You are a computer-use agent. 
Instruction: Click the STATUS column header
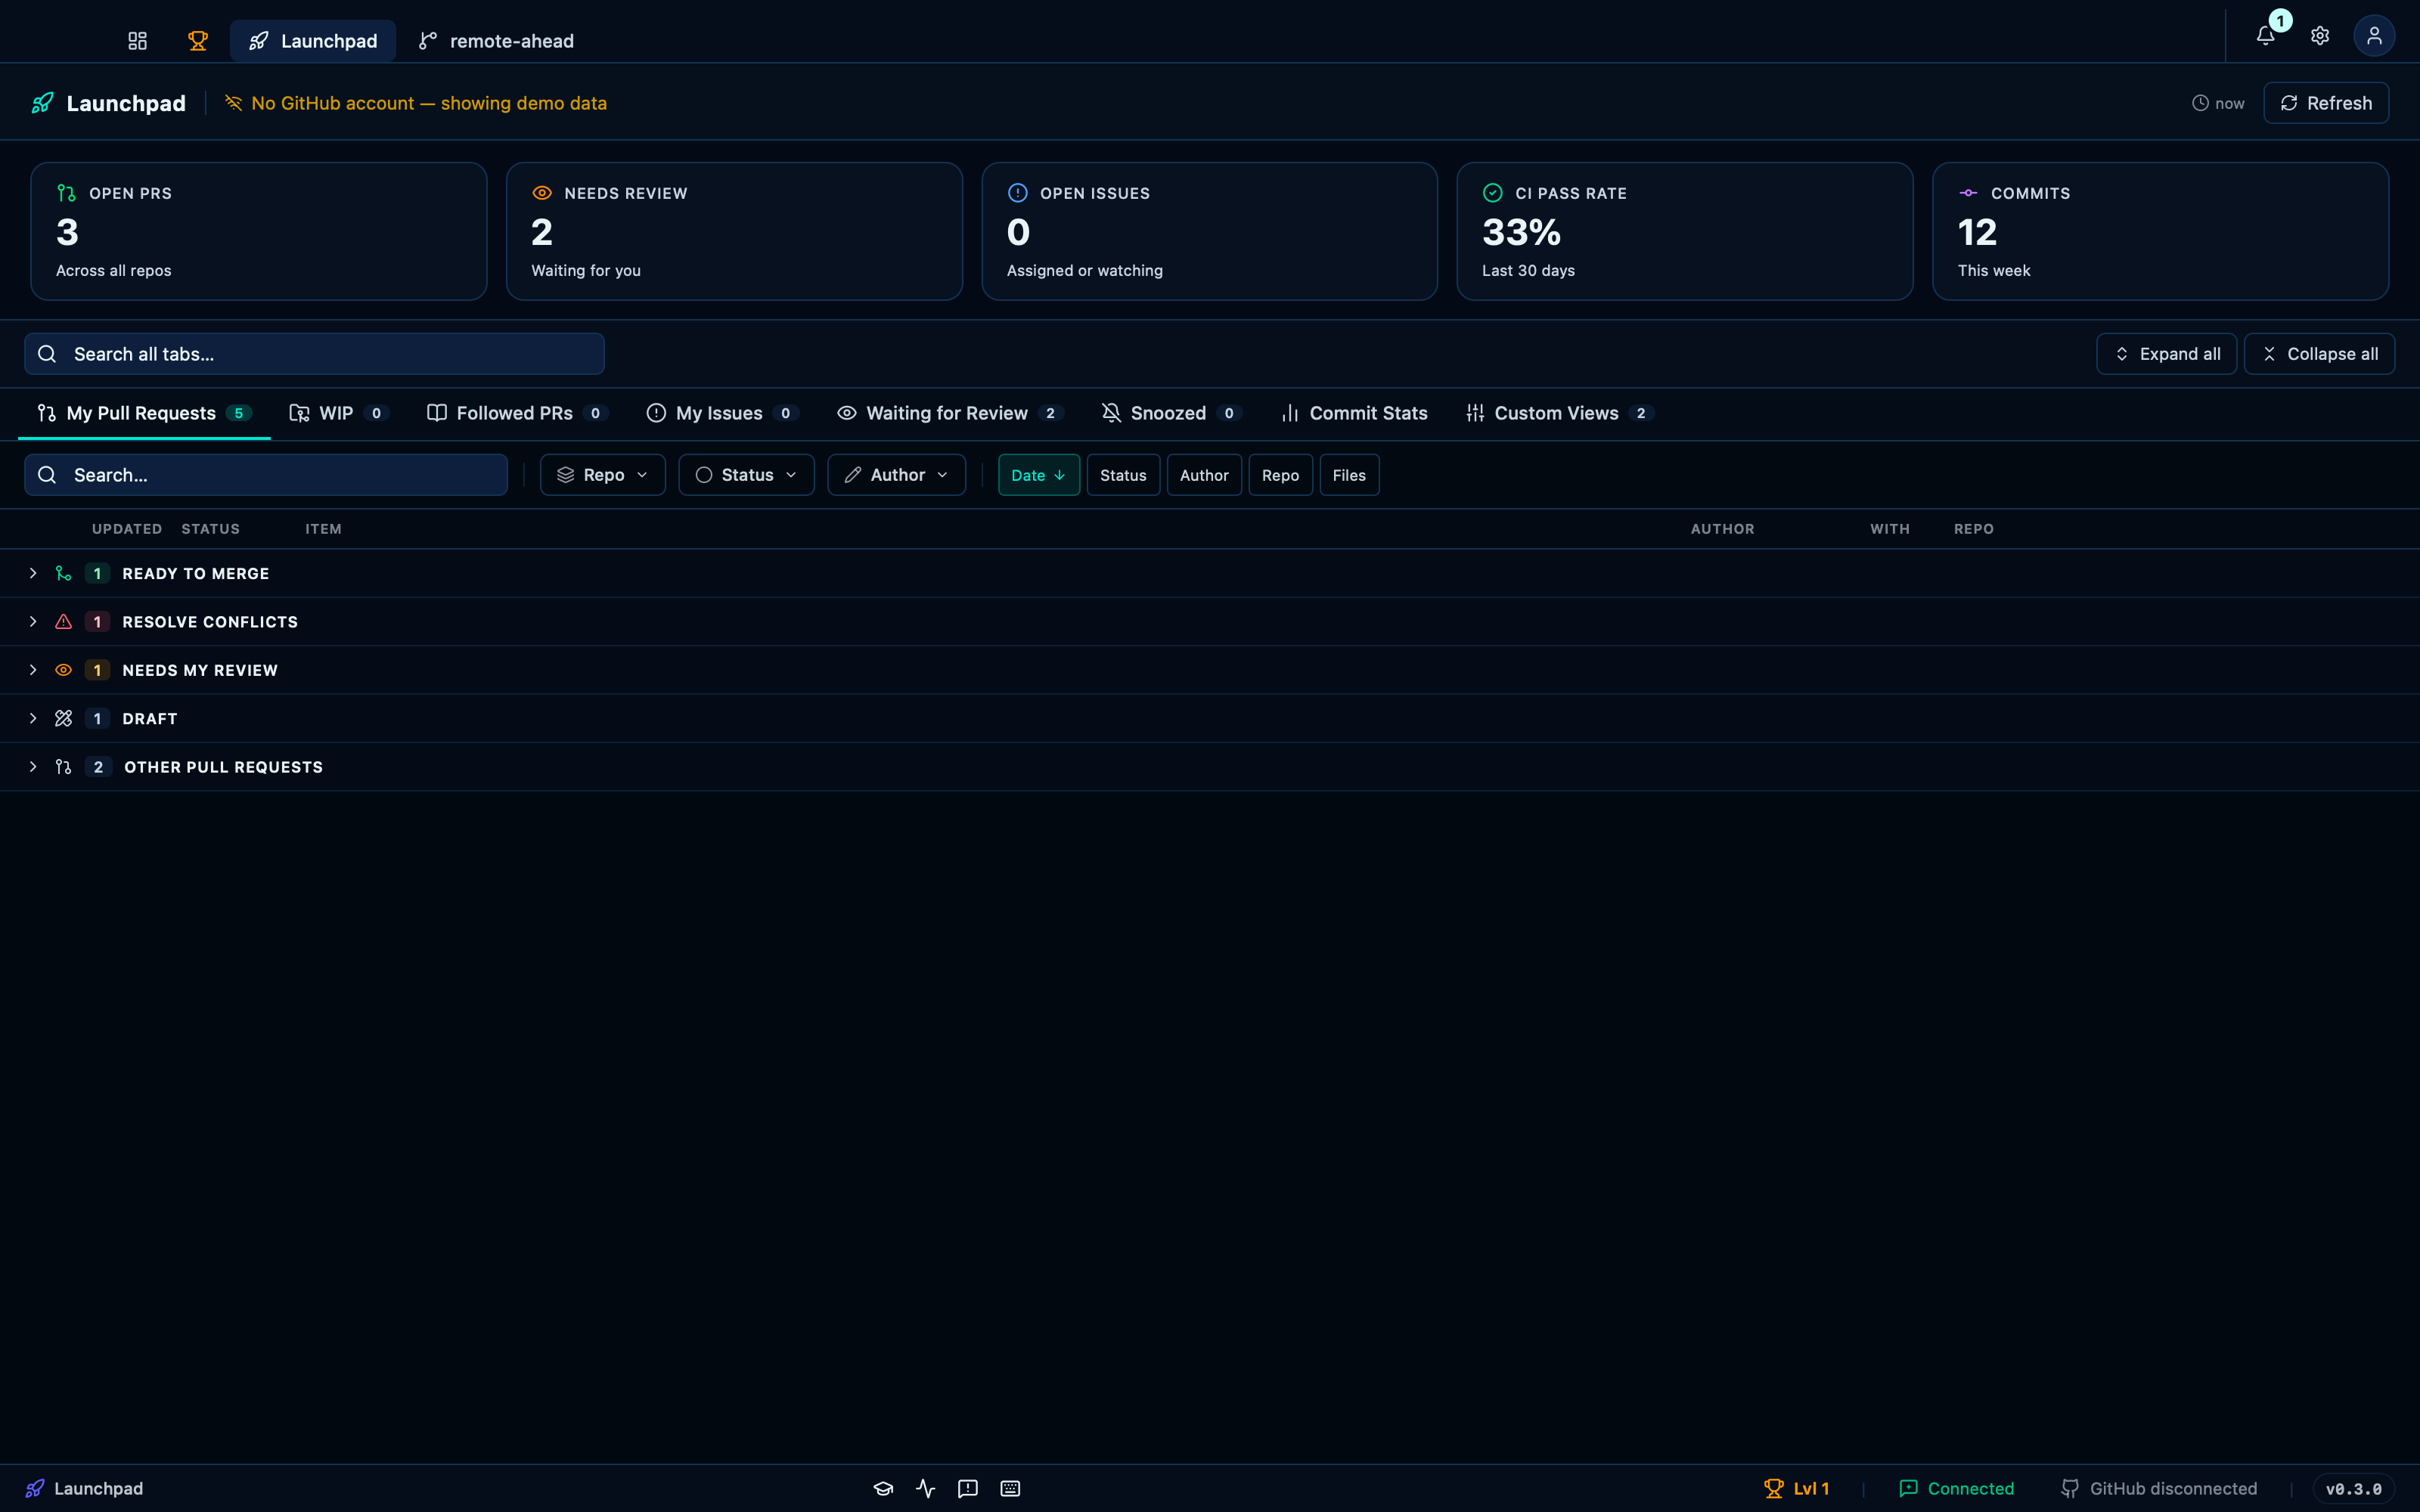pyautogui.click(x=210, y=529)
